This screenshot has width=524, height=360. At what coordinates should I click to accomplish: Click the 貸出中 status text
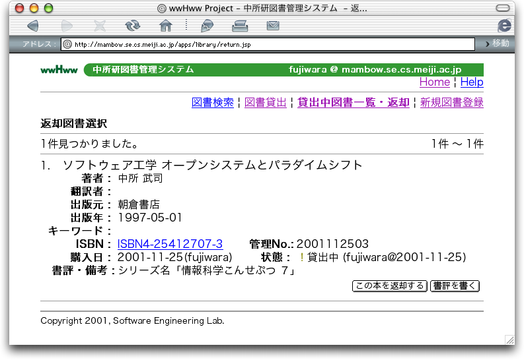323,257
